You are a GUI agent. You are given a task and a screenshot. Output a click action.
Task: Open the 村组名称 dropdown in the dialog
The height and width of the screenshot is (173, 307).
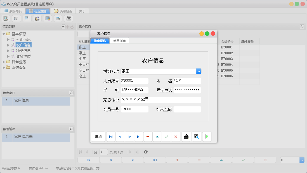click(199, 71)
